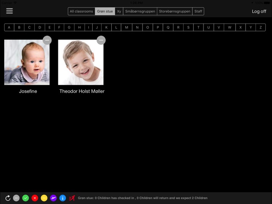Open the hamburger menu
Screen dimensions: 272x204
pyautogui.click(x=10, y=11)
